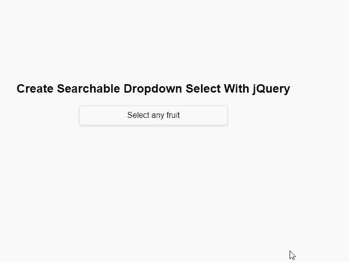This screenshot has height=262, width=349.
Task: Focus the "Select any fruit" control
Action: click(153, 115)
